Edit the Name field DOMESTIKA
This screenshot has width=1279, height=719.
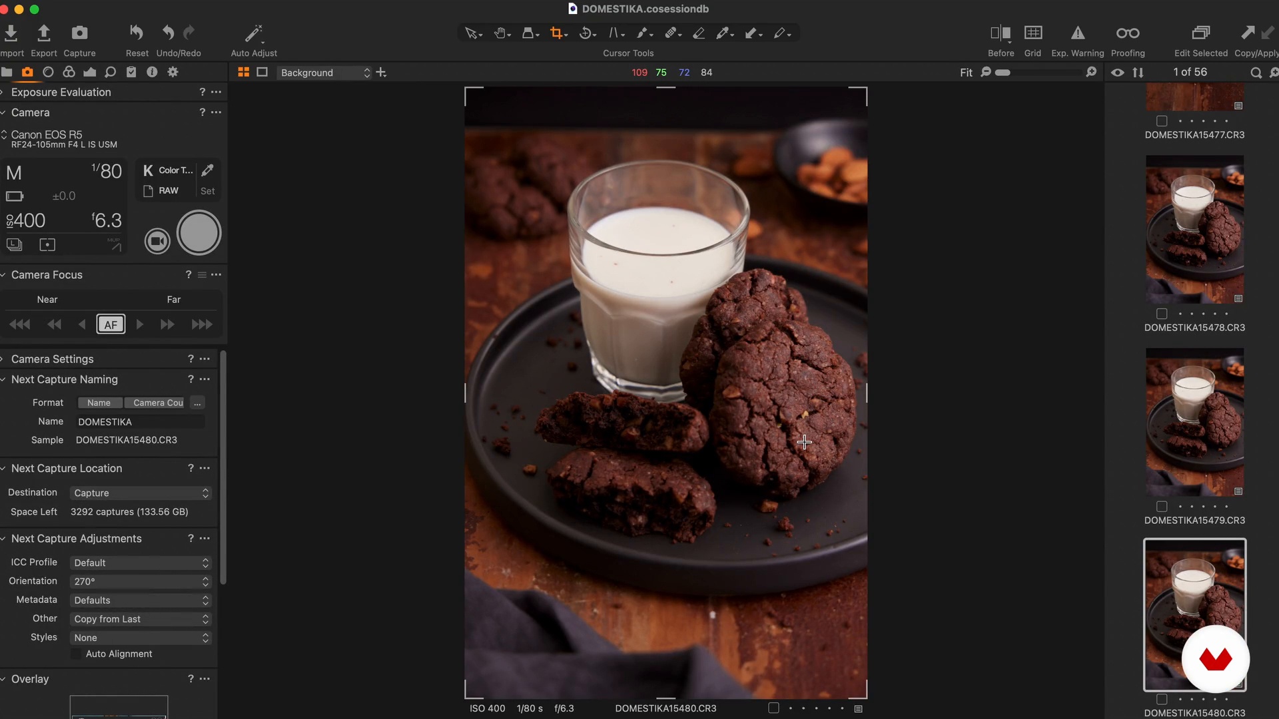click(140, 421)
